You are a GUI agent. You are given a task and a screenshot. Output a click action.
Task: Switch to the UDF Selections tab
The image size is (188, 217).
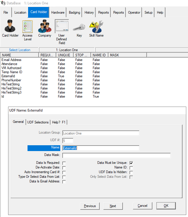click(x=38, y=122)
